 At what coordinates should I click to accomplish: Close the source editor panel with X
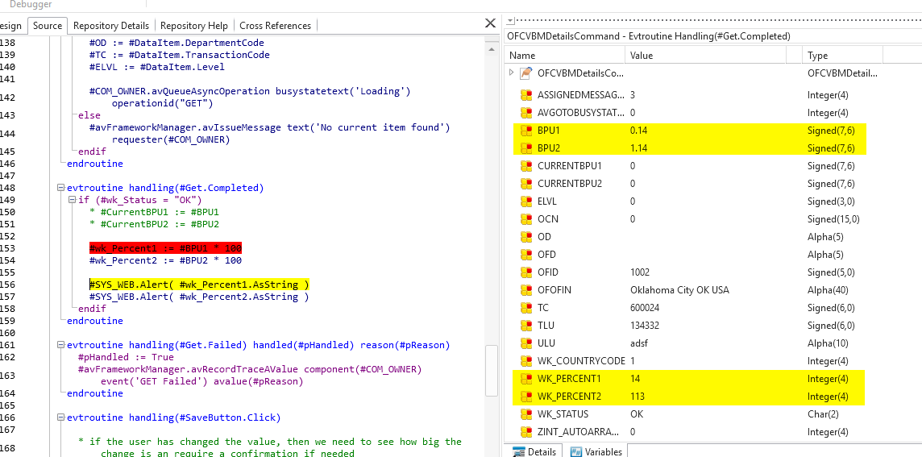coord(490,23)
